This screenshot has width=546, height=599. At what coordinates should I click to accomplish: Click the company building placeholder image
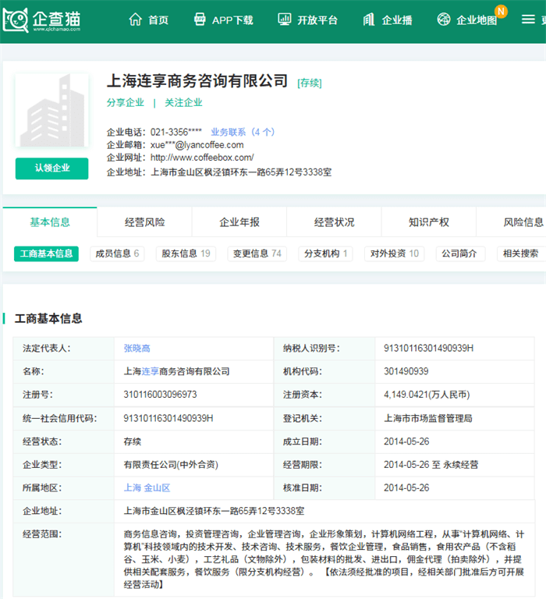coord(52,111)
